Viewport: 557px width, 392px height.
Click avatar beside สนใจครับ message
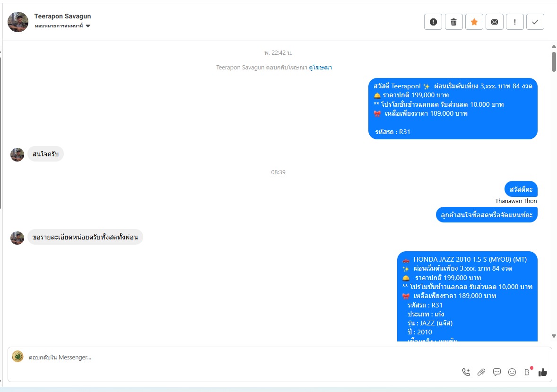point(17,154)
